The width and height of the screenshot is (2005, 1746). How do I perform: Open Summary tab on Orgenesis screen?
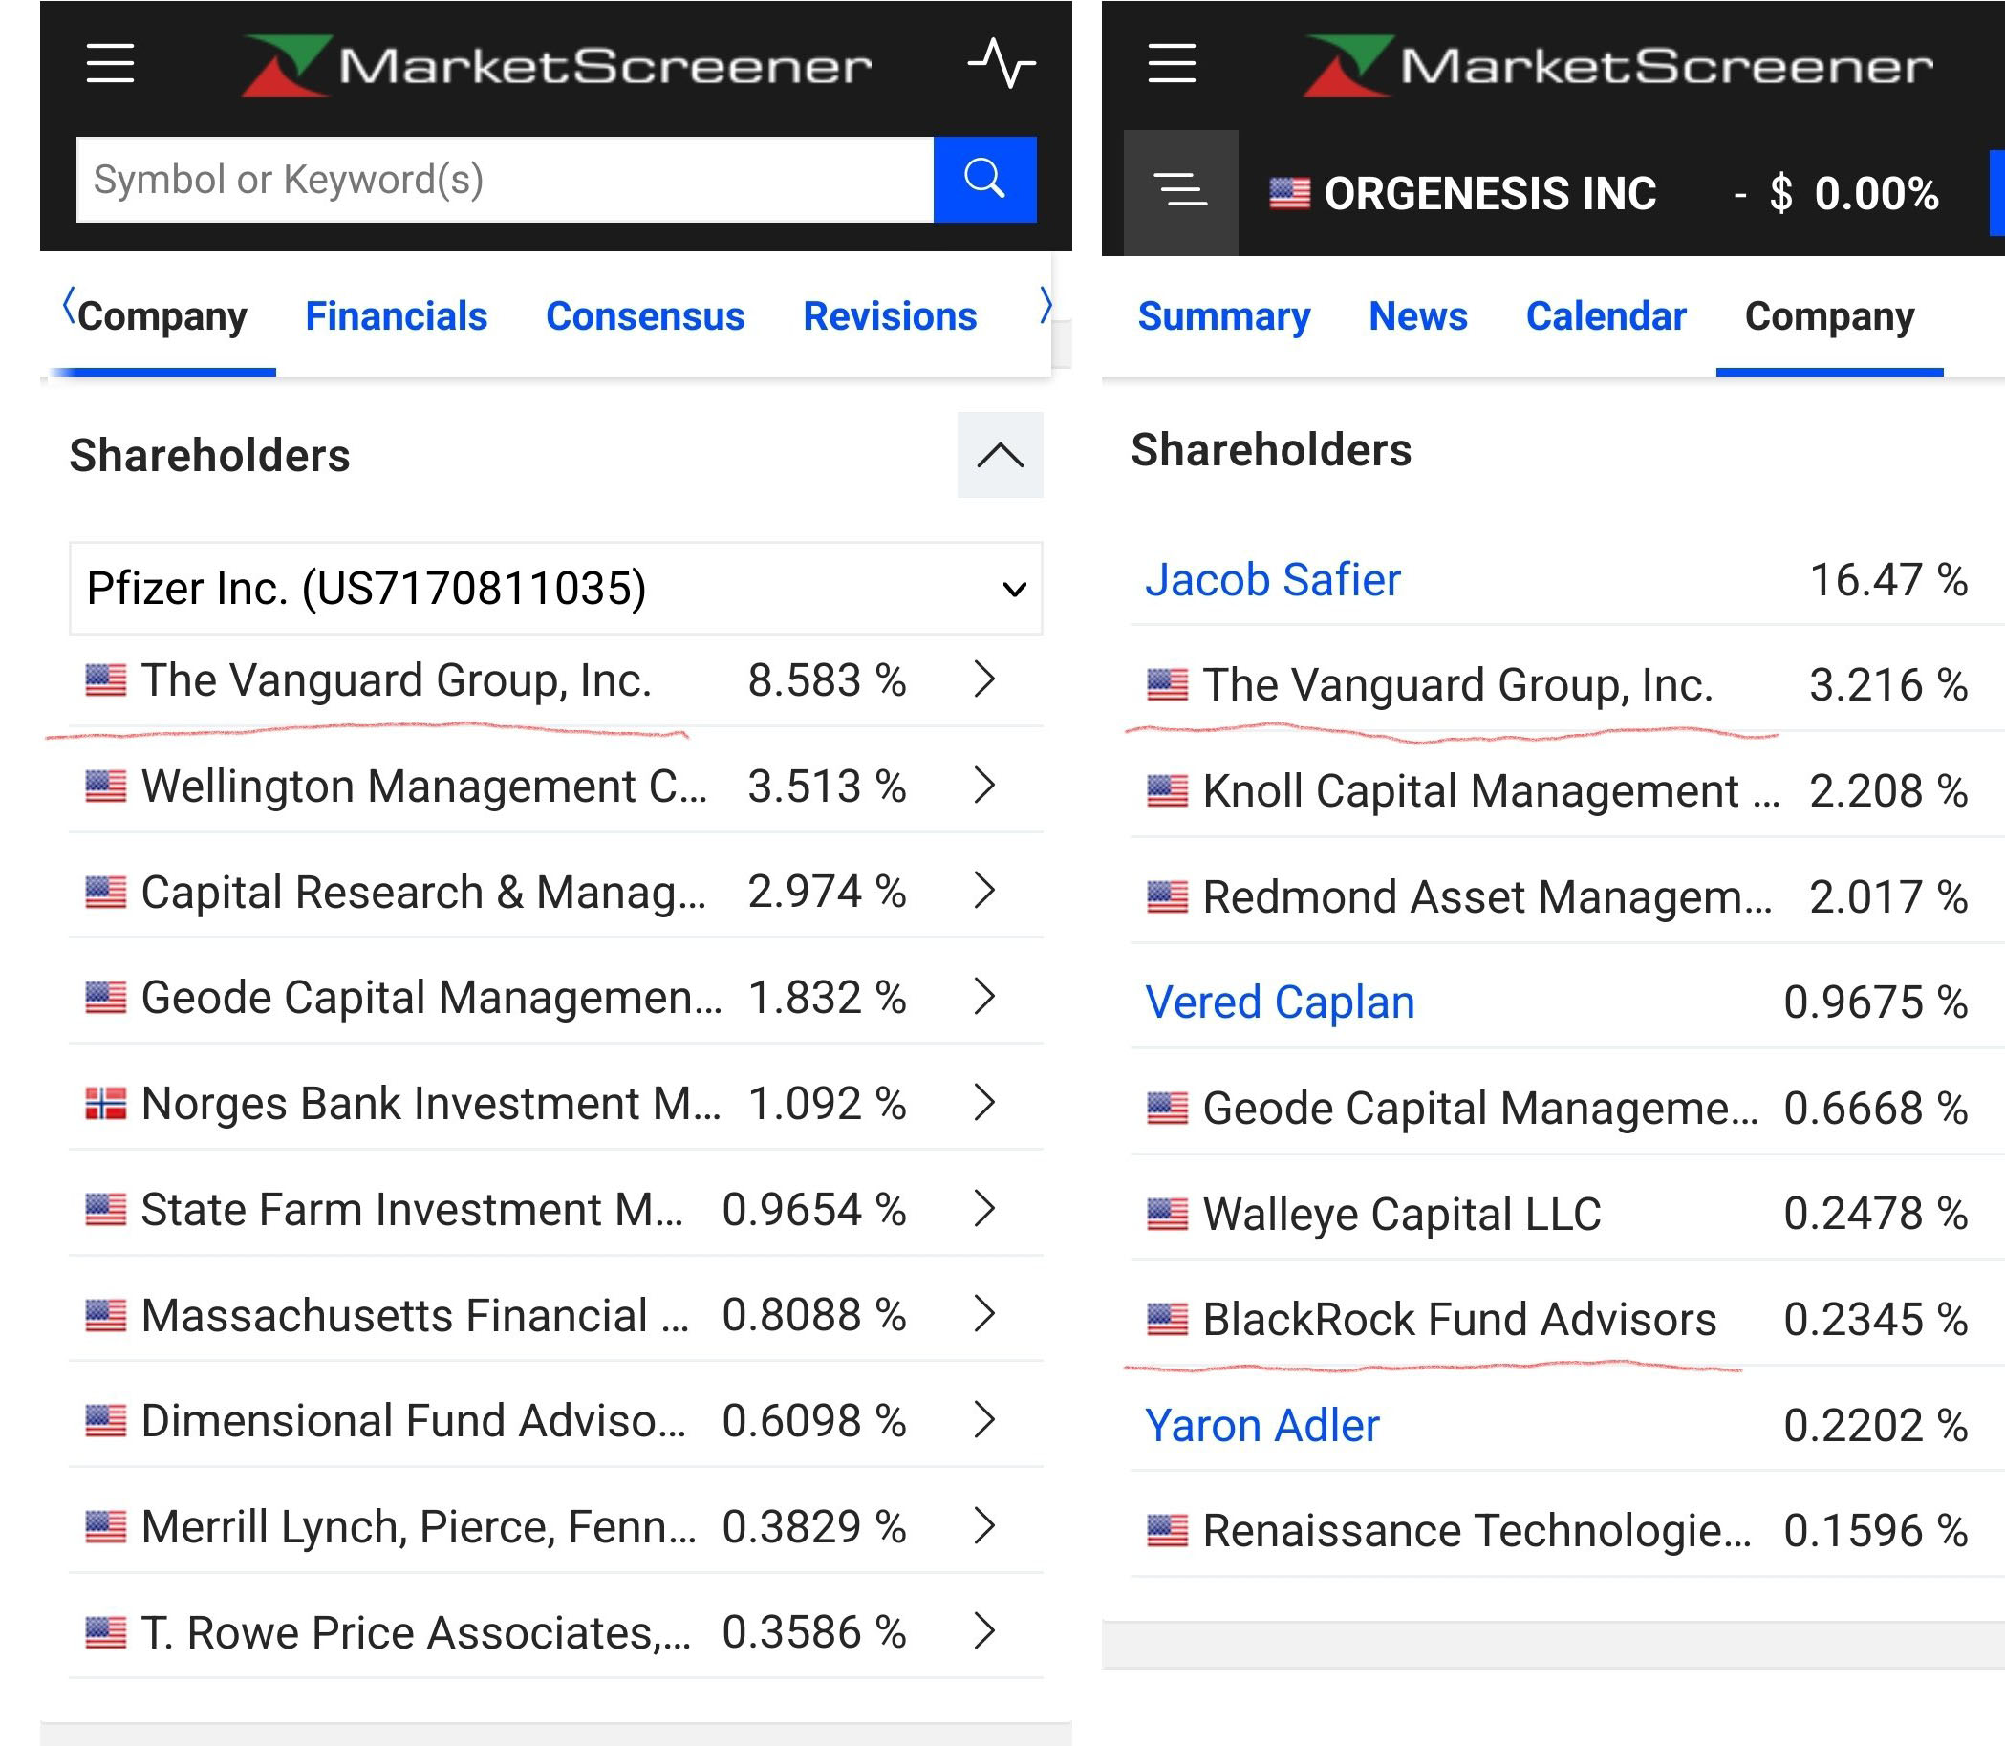[1223, 316]
